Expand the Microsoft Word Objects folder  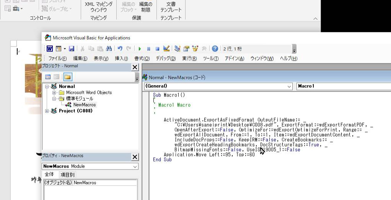tap(54, 92)
